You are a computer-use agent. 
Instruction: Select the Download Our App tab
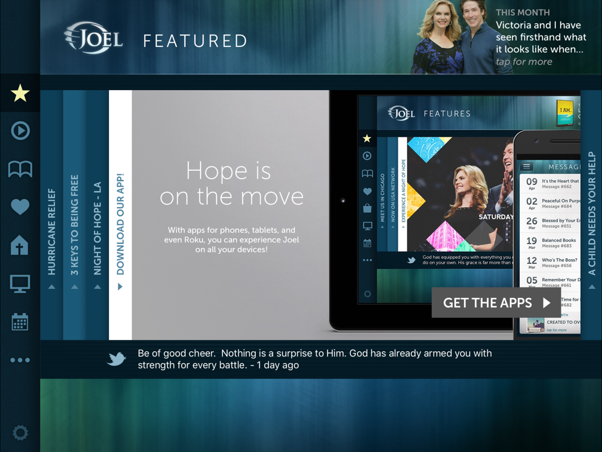point(120,215)
